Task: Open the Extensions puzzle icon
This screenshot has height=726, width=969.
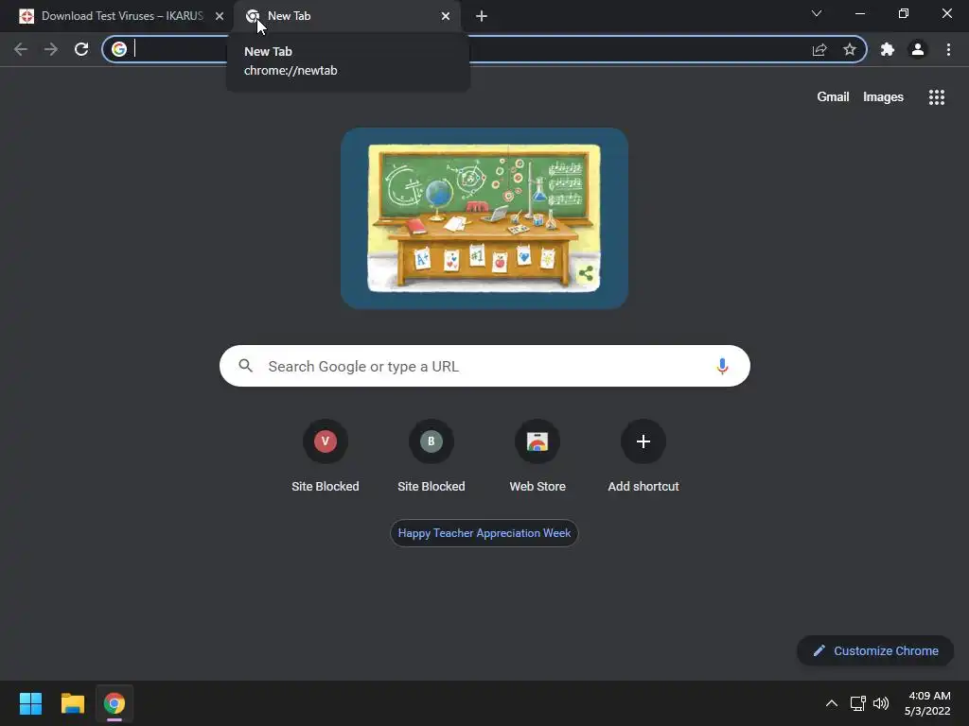Action: pos(888,49)
